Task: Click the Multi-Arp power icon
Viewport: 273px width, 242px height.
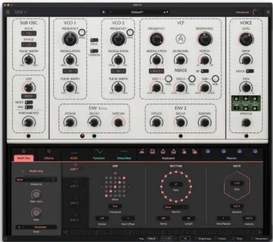Action: (x=24, y=151)
